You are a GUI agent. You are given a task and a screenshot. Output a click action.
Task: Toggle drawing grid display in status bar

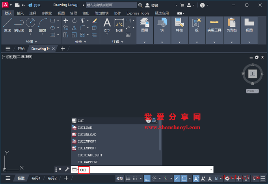click(x=128, y=178)
